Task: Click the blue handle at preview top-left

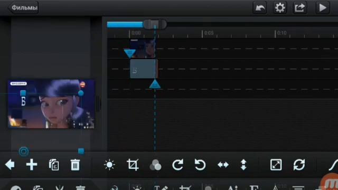Action: [x=23, y=93]
